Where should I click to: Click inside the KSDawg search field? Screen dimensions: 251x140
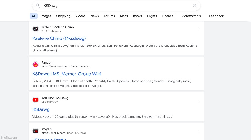(x=112, y=6)
